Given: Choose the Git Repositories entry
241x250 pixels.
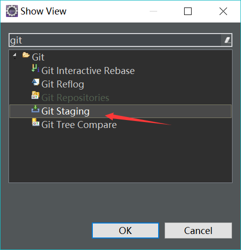Looking at the screenshot, I should [75, 97].
